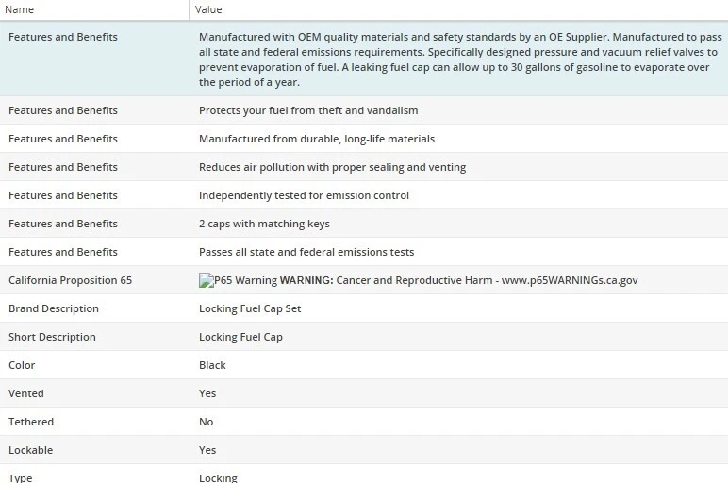Image resolution: width=728 pixels, height=483 pixels.
Task: Click the Short Description label
Action: 52,337
